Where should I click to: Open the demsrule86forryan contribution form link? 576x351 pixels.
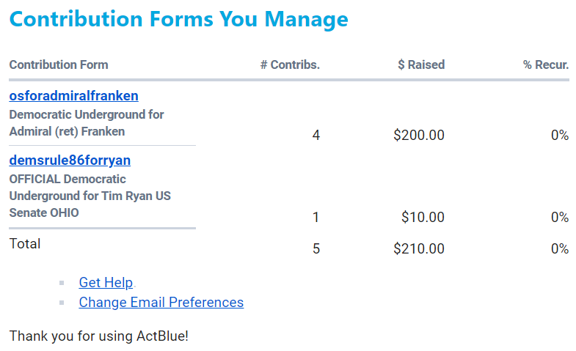click(x=70, y=160)
